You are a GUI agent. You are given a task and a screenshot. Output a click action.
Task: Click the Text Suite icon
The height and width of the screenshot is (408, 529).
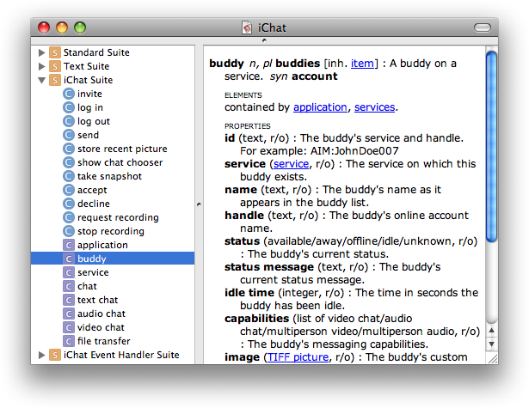tap(55, 66)
